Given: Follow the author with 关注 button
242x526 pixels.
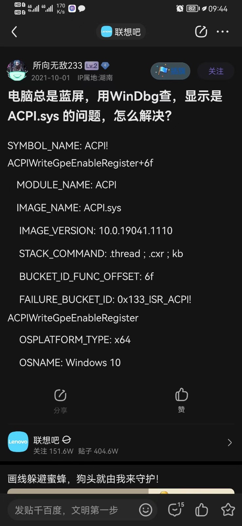Looking at the screenshot, I should click(216, 71).
